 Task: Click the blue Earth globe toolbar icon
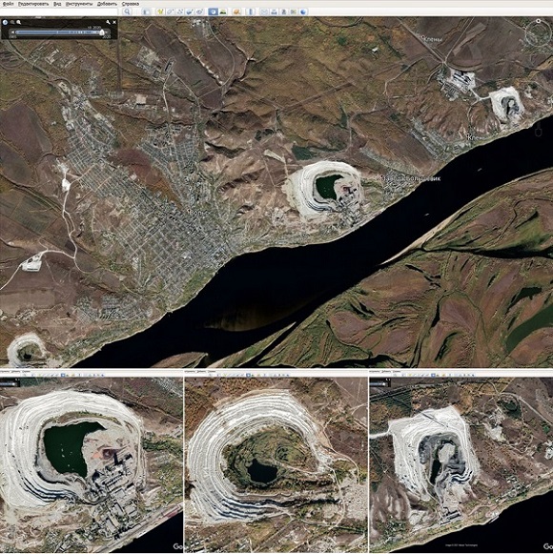pos(303,12)
